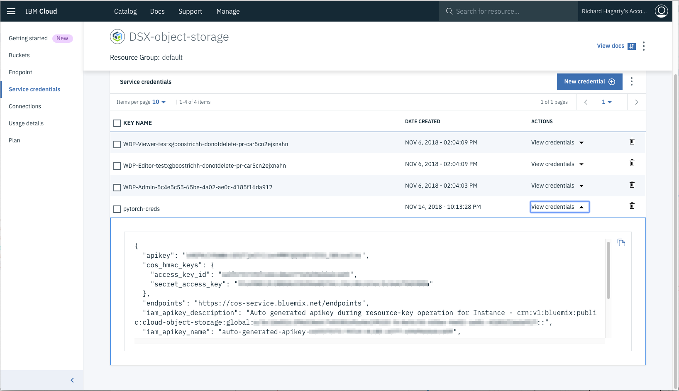679x391 pixels.
Task: Open the Items per page dropdown
Action: pos(159,102)
